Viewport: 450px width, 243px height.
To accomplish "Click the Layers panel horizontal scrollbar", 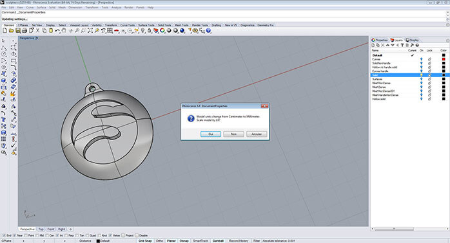I will (394, 229).
